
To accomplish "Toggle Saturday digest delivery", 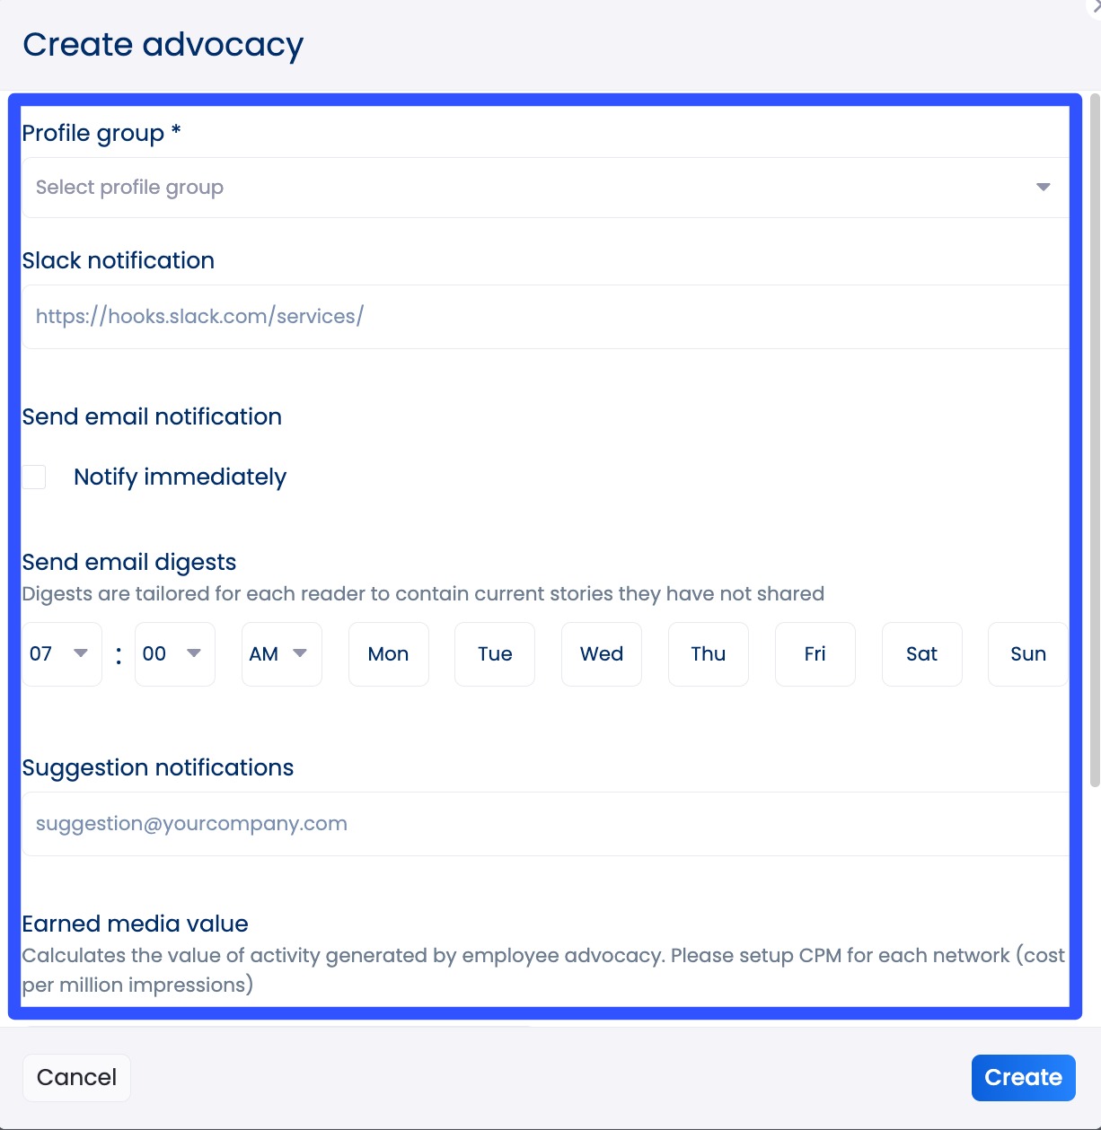I will pos(921,654).
